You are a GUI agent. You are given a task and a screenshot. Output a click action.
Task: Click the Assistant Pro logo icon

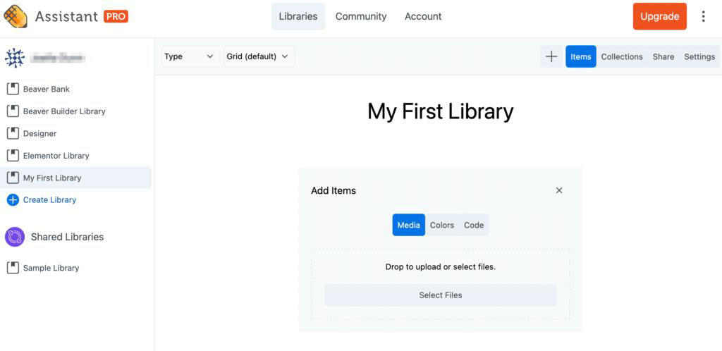pyautogui.click(x=16, y=16)
